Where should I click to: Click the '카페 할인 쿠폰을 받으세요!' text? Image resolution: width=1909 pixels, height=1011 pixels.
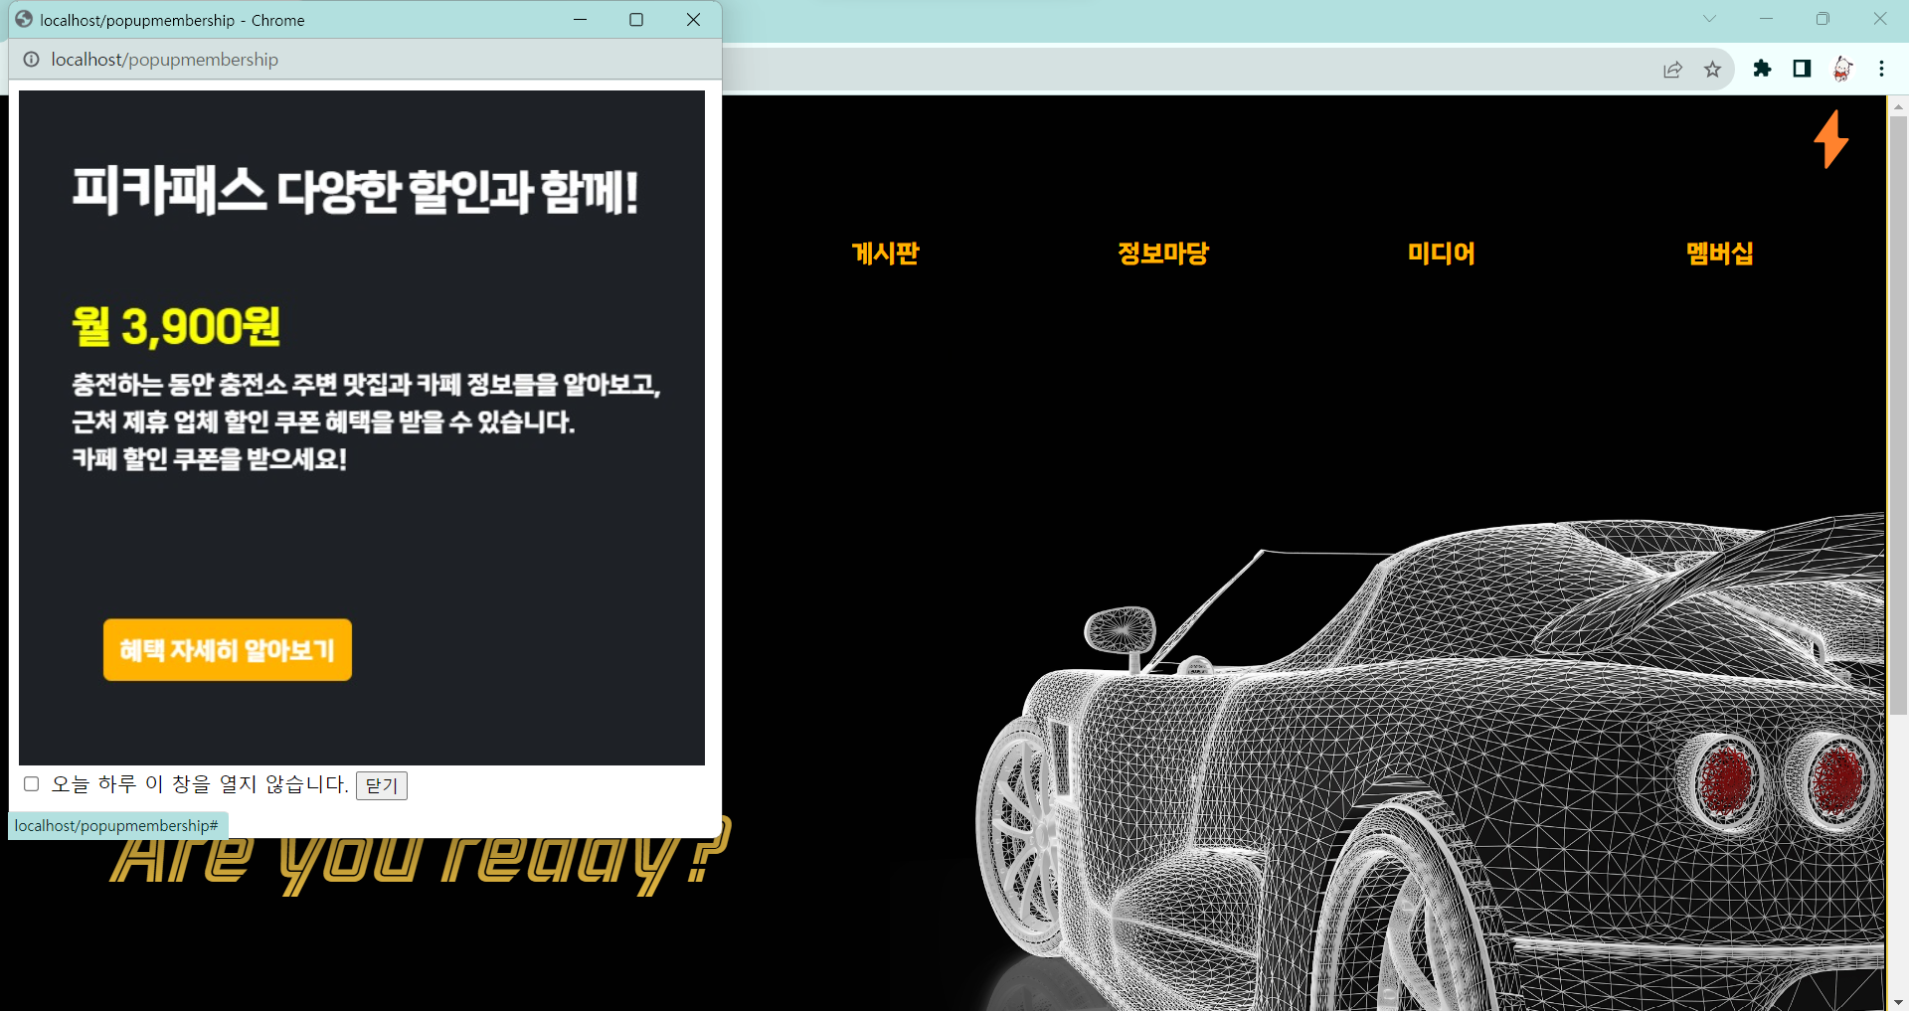coord(209,459)
